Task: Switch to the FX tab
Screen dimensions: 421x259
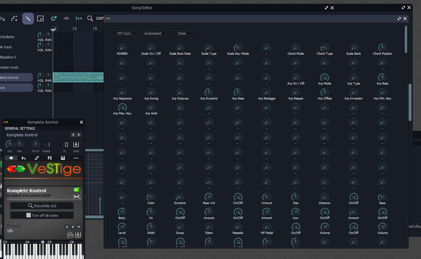Action: [x=50, y=158]
